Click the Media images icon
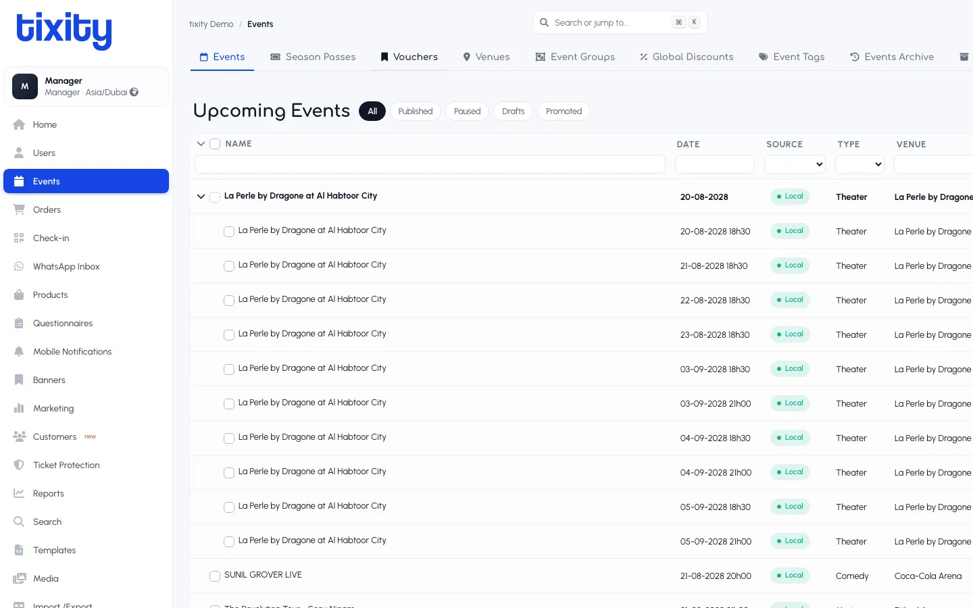The width and height of the screenshot is (973, 608). coord(19,578)
